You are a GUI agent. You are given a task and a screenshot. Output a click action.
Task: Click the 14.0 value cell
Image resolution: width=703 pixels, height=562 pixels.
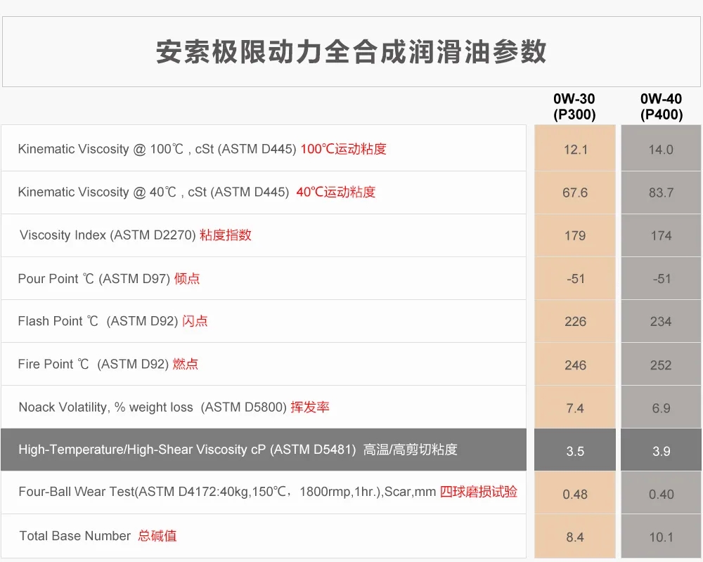click(661, 149)
